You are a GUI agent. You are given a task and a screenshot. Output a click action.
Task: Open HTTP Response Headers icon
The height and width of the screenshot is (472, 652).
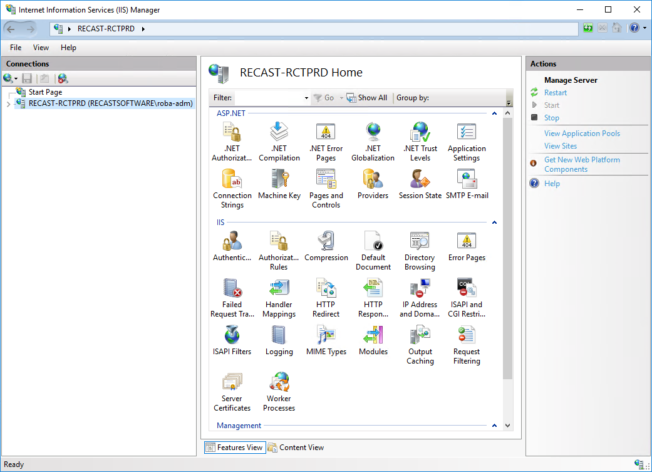[x=373, y=298]
